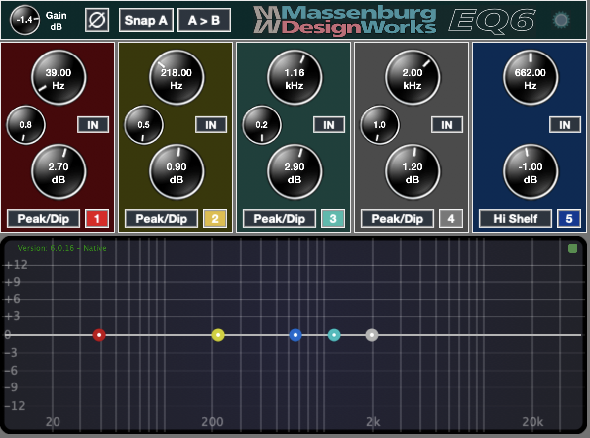Screen dimensions: 590x438
Task: Click the 2.00 kHz frequency knob
Action: (413, 78)
